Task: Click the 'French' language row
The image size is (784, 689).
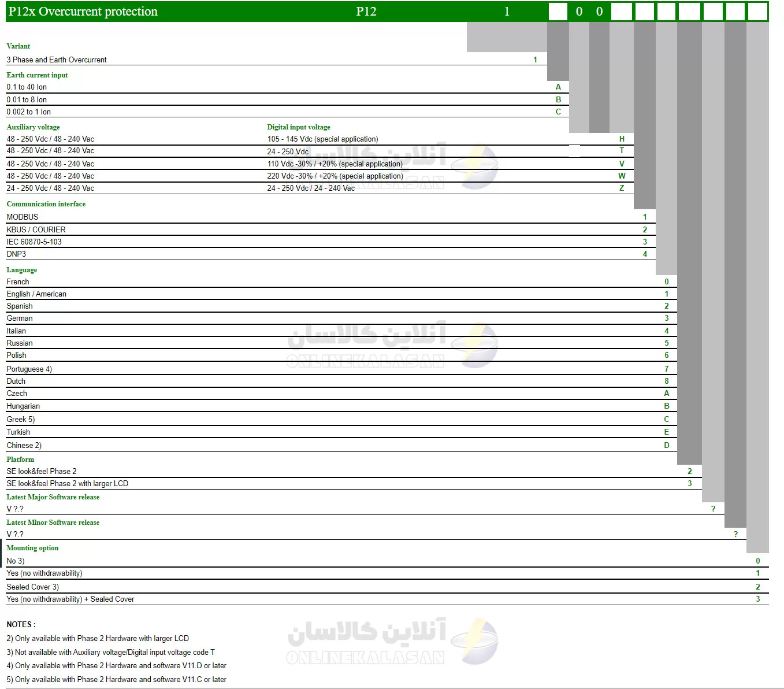Action: coord(341,281)
